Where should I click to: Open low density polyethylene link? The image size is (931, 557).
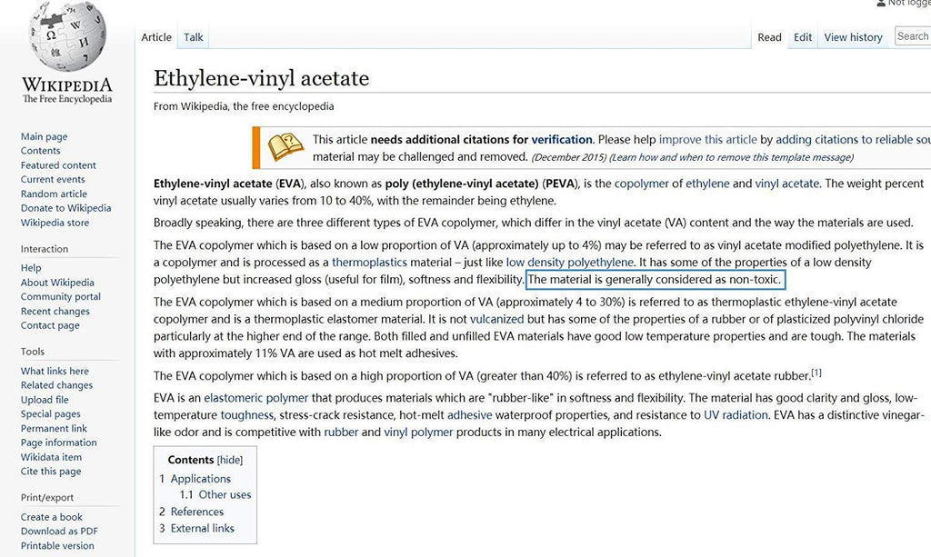(569, 263)
